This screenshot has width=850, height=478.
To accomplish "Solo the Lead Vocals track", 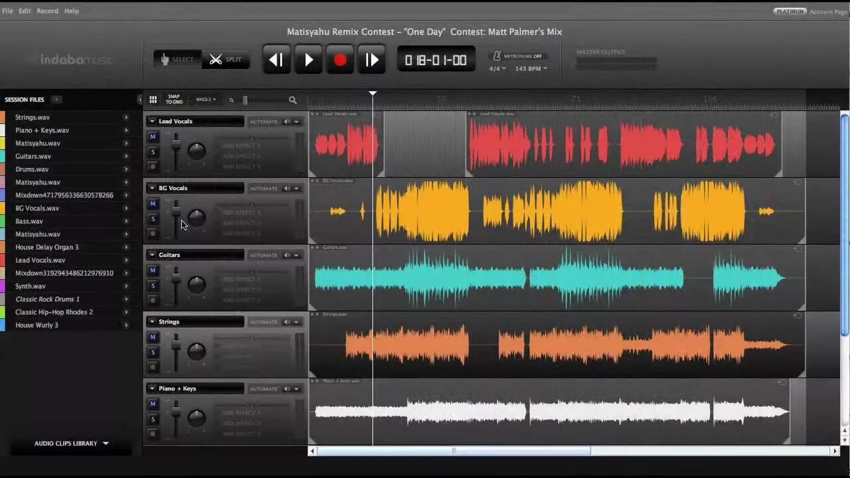I will 153,152.
